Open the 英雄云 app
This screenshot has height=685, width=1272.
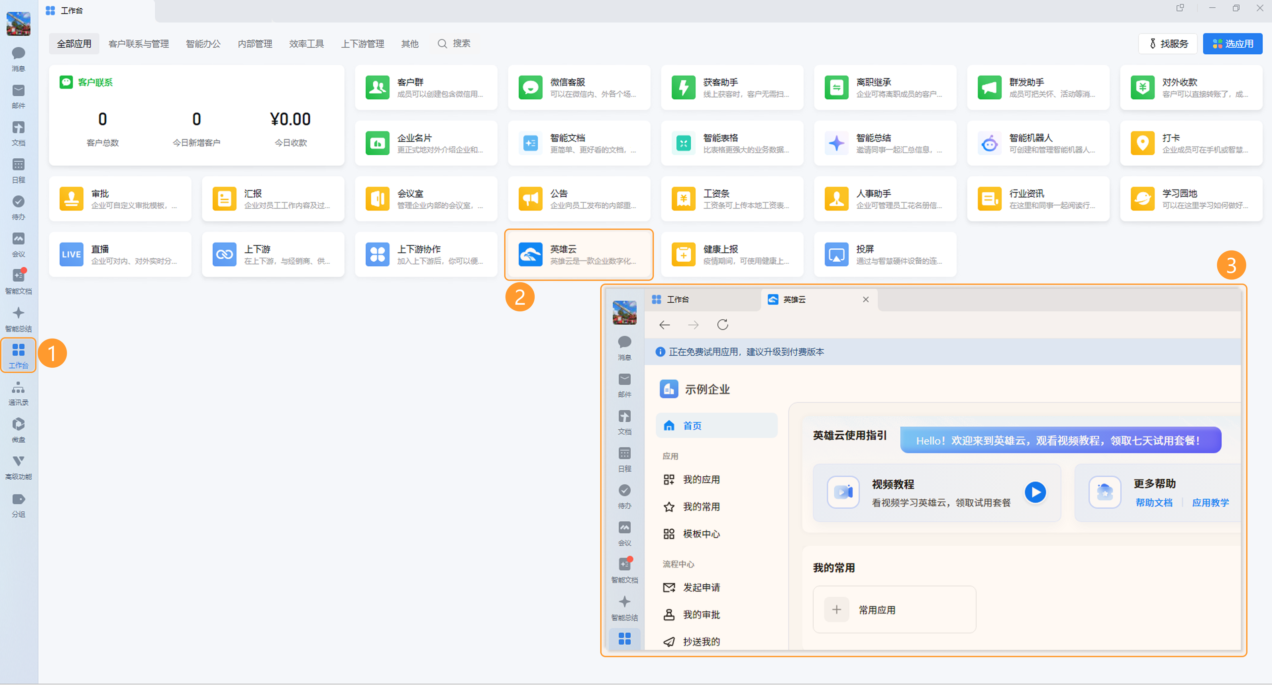point(579,255)
